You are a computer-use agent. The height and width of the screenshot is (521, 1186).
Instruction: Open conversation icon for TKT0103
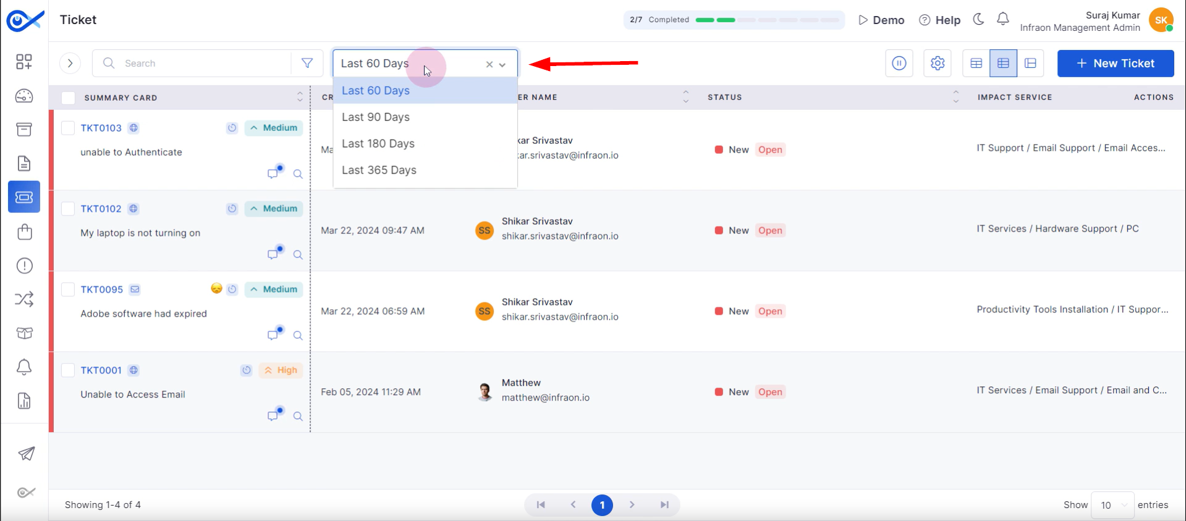pyautogui.click(x=273, y=173)
